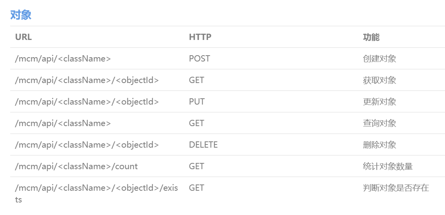
Task: Click the 删除对象 function cell
Action: pyautogui.click(x=379, y=145)
